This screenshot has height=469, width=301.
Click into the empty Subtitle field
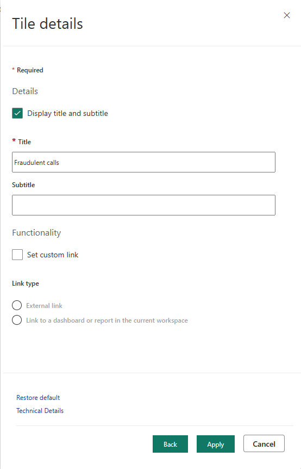click(x=143, y=205)
